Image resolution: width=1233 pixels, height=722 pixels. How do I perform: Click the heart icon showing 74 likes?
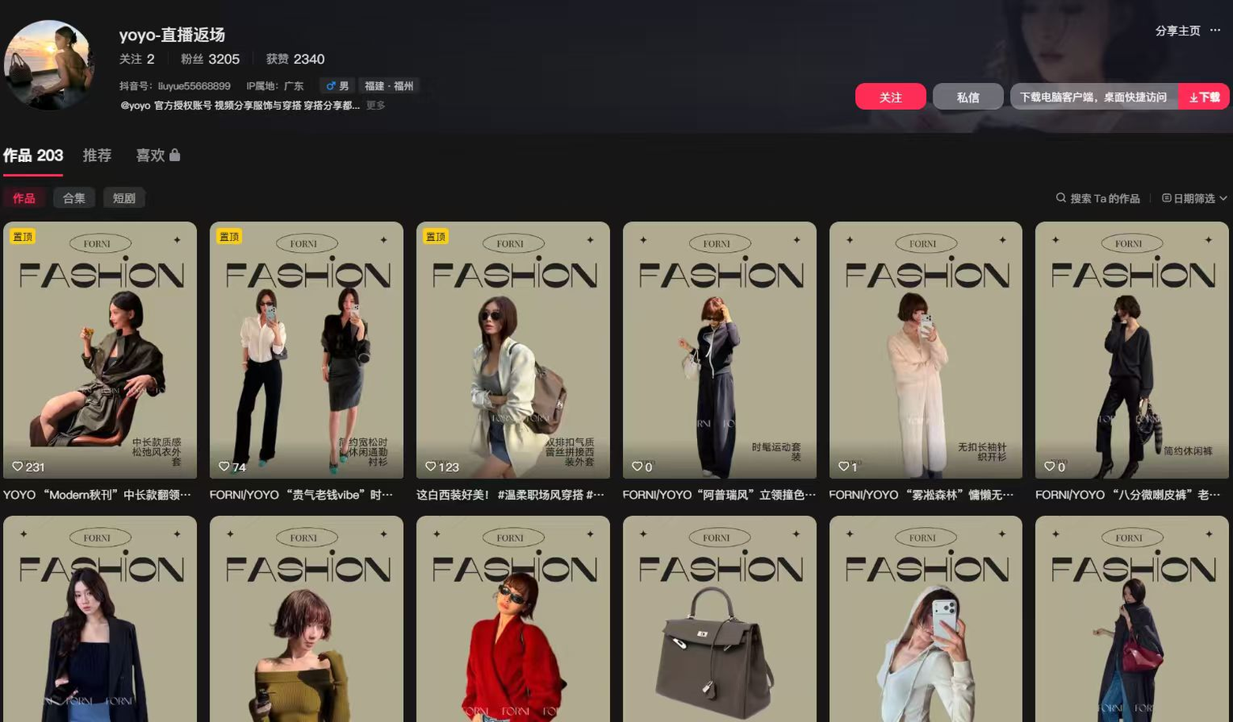pyautogui.click(x=224, y=467)
